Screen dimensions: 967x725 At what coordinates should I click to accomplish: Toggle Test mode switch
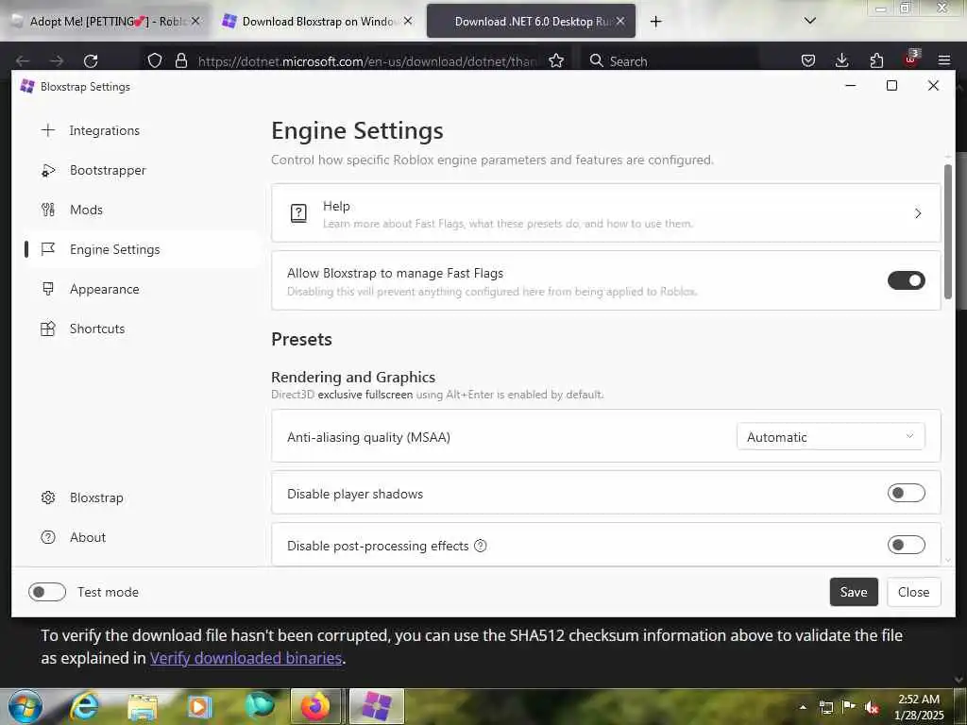(x=47, y=592)
